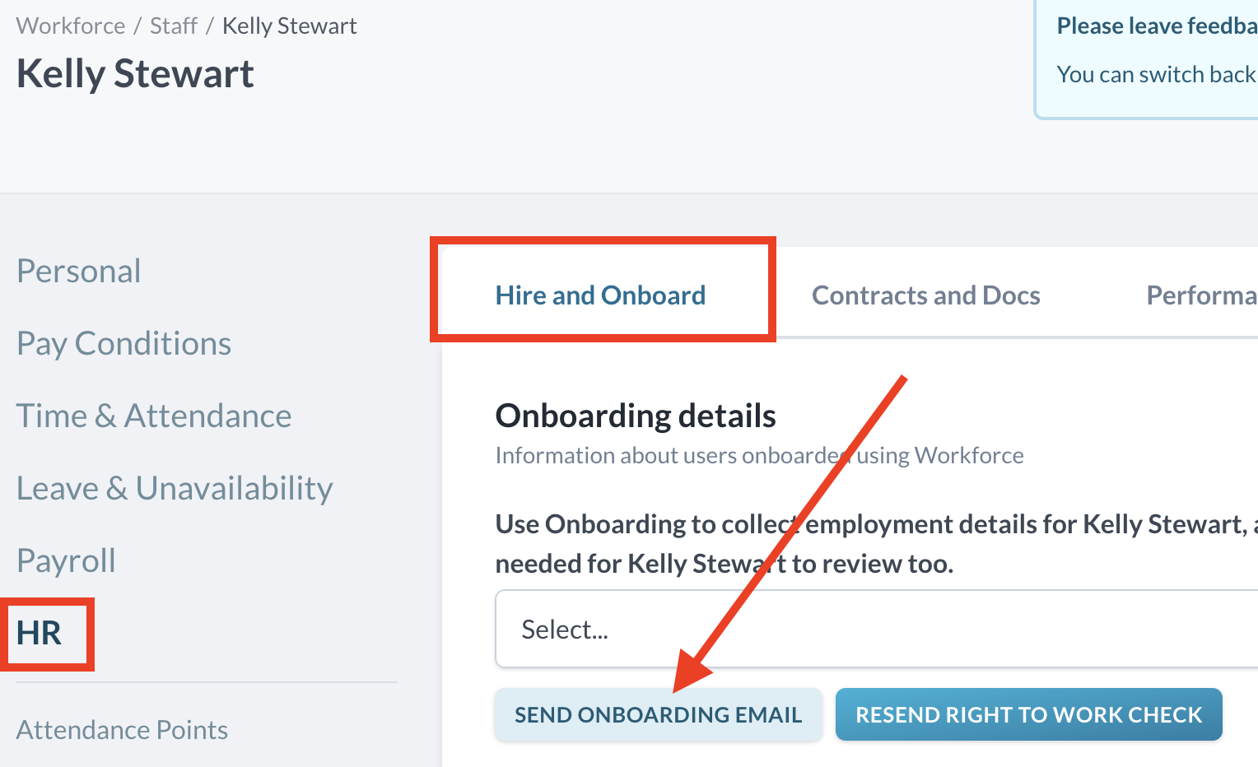Click the 'You can switch back' text

pyautogui.click(x=1156, y=74)
